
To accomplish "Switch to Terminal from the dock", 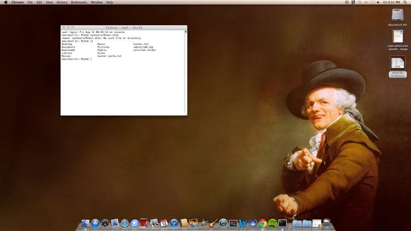I will (x=282, y=223).
